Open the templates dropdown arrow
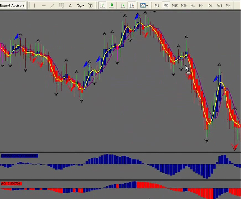 [x=147, y=6]
